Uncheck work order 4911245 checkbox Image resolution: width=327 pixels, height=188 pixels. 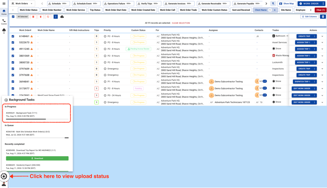13,49
